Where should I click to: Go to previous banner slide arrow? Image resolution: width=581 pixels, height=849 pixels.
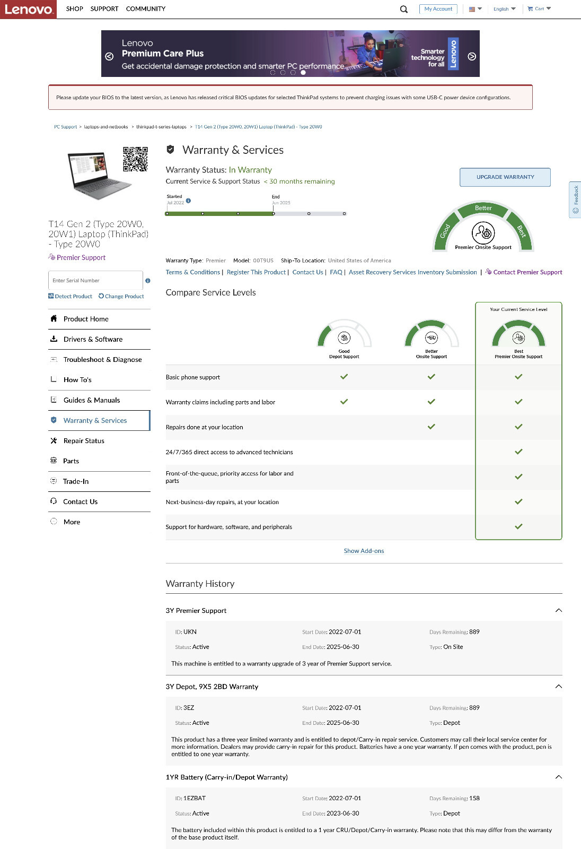coord(109,56)
